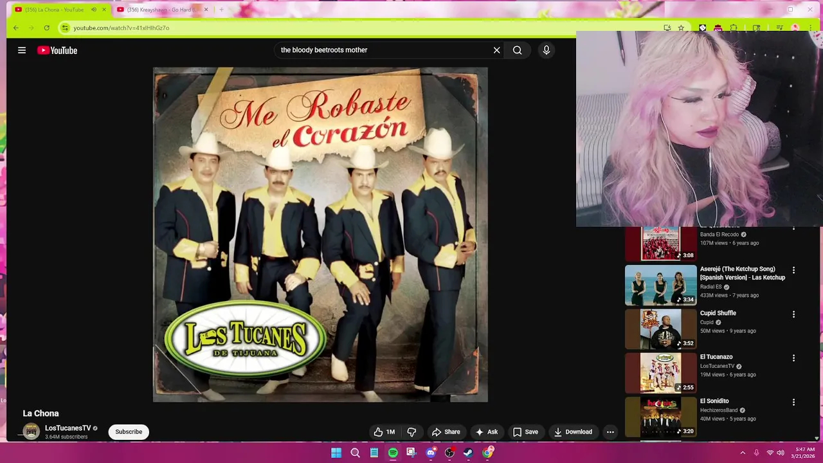
Task: Click the Me Robaste el Corazón album art player
Action: [x=320, y=235]
